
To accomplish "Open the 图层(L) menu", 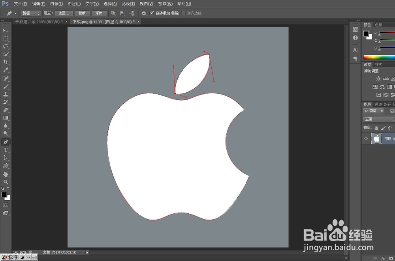I will (74, 4).
